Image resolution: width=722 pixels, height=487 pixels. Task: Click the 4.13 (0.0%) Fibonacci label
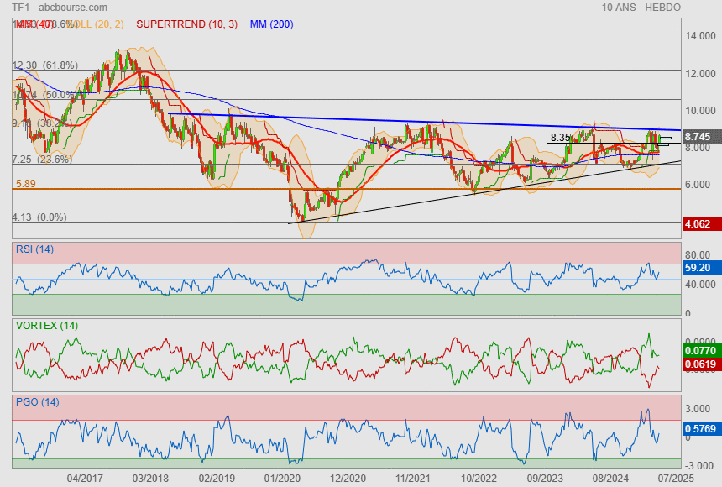click(39, 217)
